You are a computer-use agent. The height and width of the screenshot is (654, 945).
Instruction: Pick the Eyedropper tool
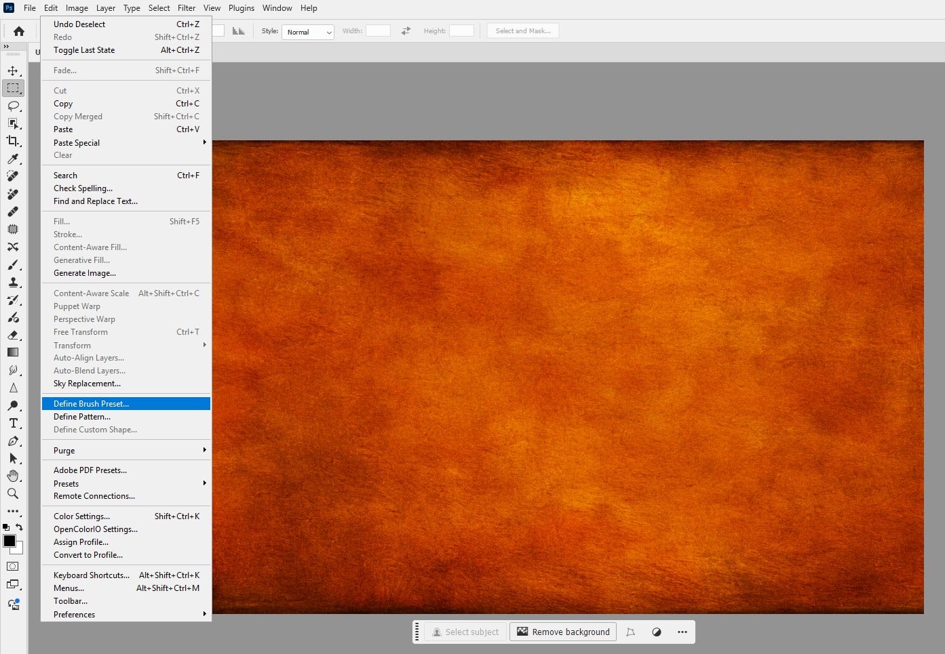coord(14,159)
